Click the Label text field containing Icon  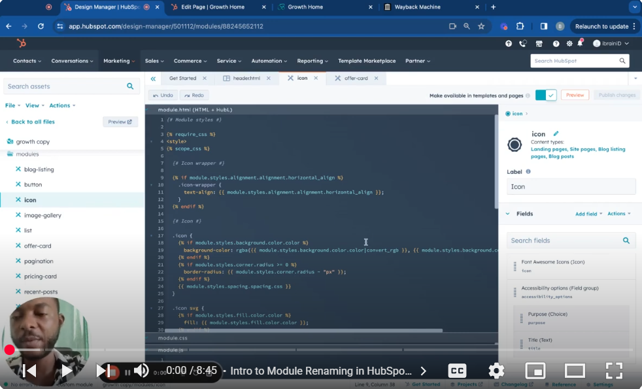coord(571,187)
